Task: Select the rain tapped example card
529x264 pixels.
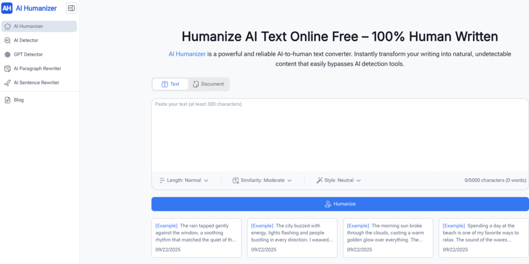Action: click(196, 238)
